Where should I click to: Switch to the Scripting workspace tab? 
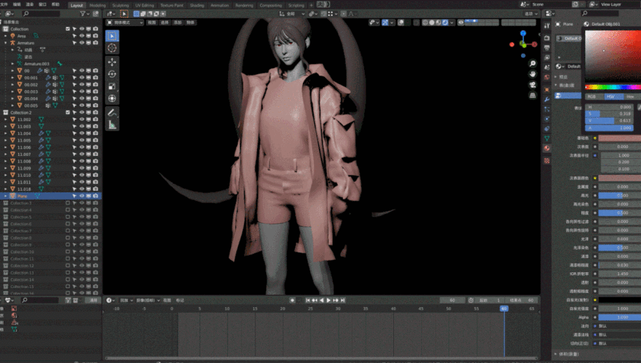296,5
